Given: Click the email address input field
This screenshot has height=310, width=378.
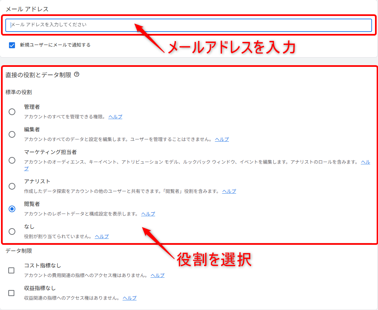Looking at the screenshot, I should point(189,25).
